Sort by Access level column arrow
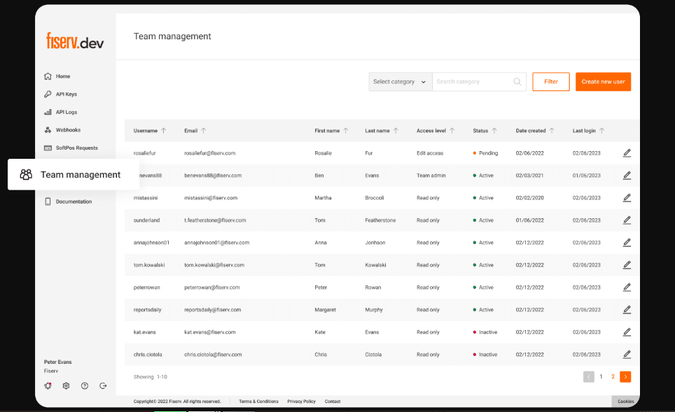The width and height of the screenshot is (675, 412). [x=452, y=131]
